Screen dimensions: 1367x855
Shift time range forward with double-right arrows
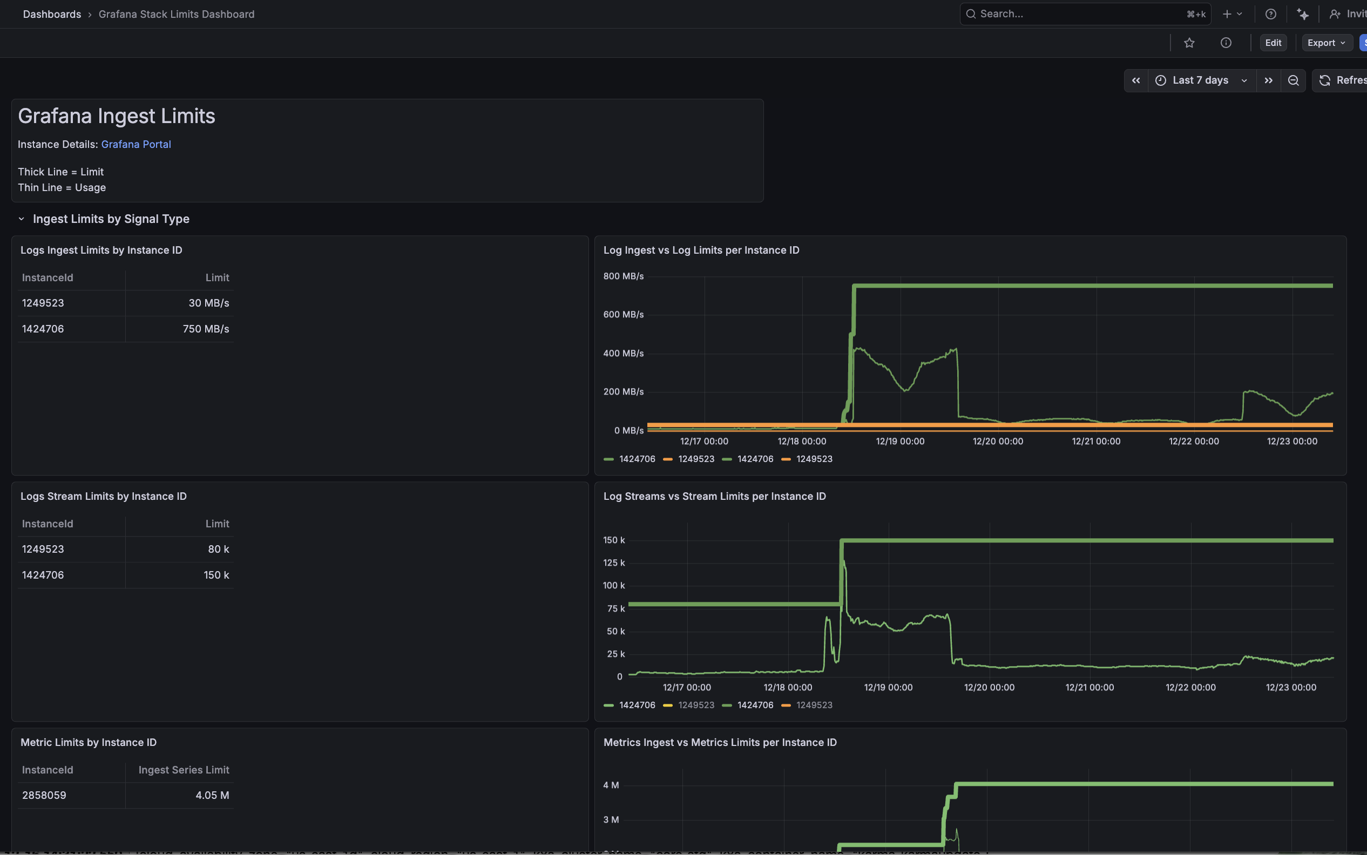(1269, 80)
